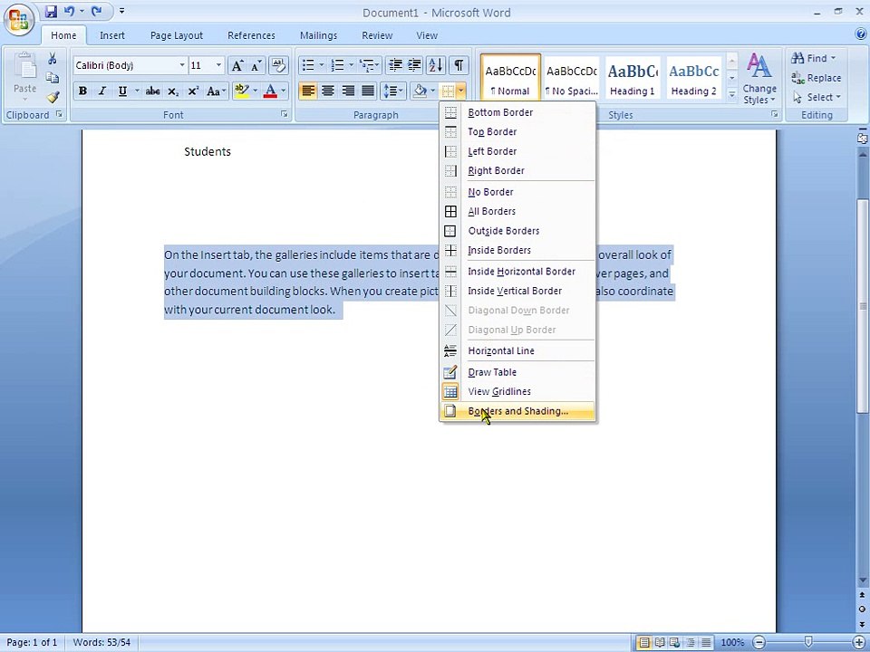Click the Words: 53/54 status indicator
The width and height of the screenshot is (870, 652).
click(x=101, y=643)
